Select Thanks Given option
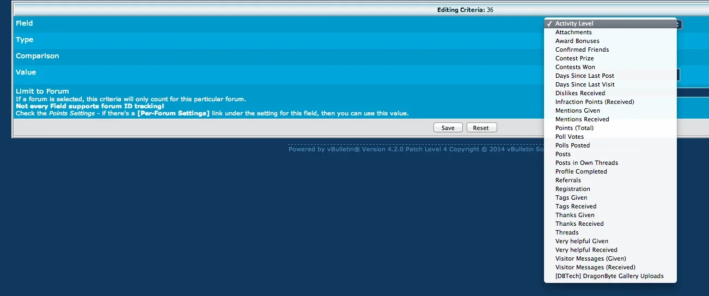709x296 pixels. tap(610, 215)
